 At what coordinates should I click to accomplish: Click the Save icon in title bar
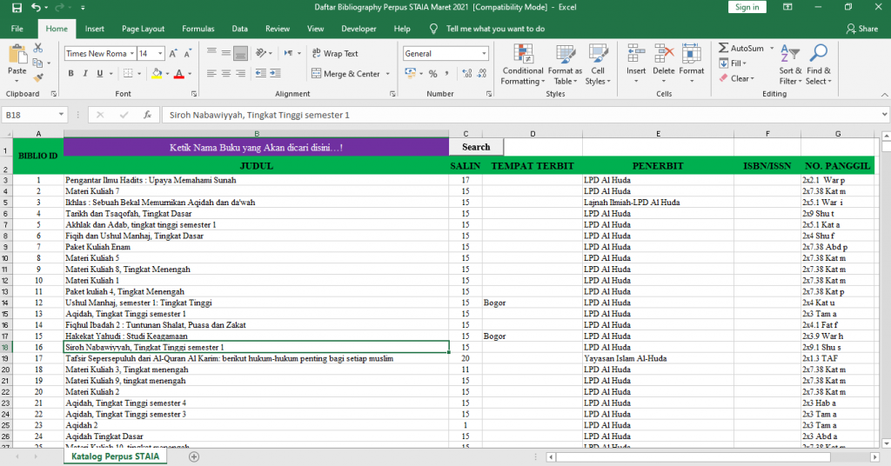(x=17, y=7)
